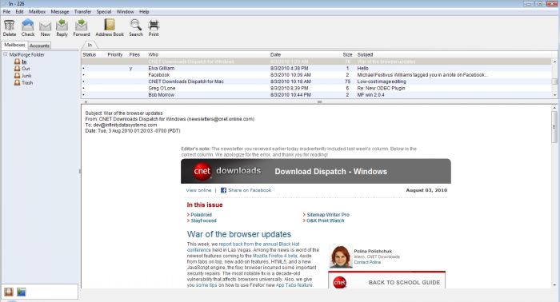Open the Mailbox menu
This screenshot has width=560, height=302.
pyautogui.click(x=37, y=12)
